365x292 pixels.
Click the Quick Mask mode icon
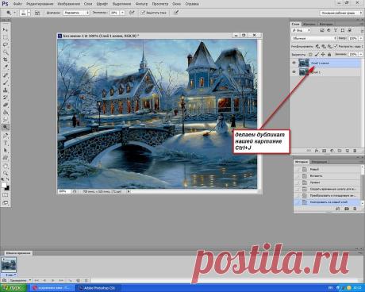(x=6, y=195)
